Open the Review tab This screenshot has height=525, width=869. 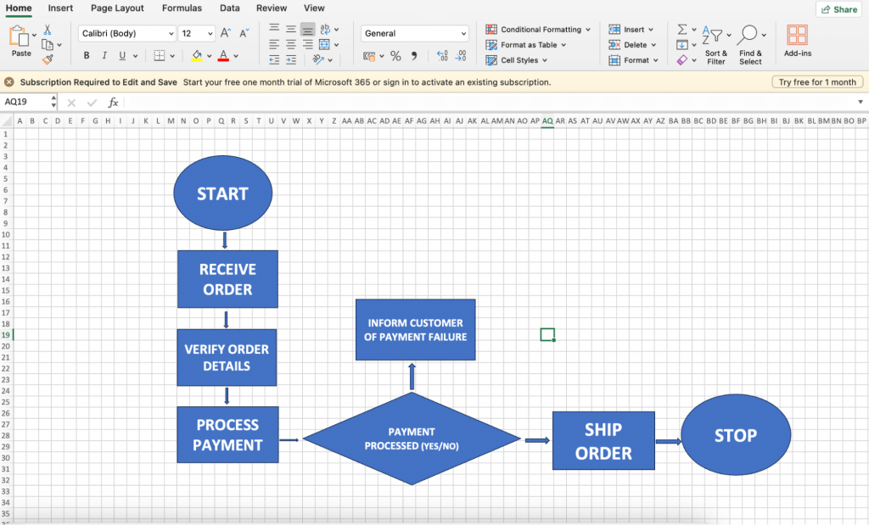coord(272,8)
